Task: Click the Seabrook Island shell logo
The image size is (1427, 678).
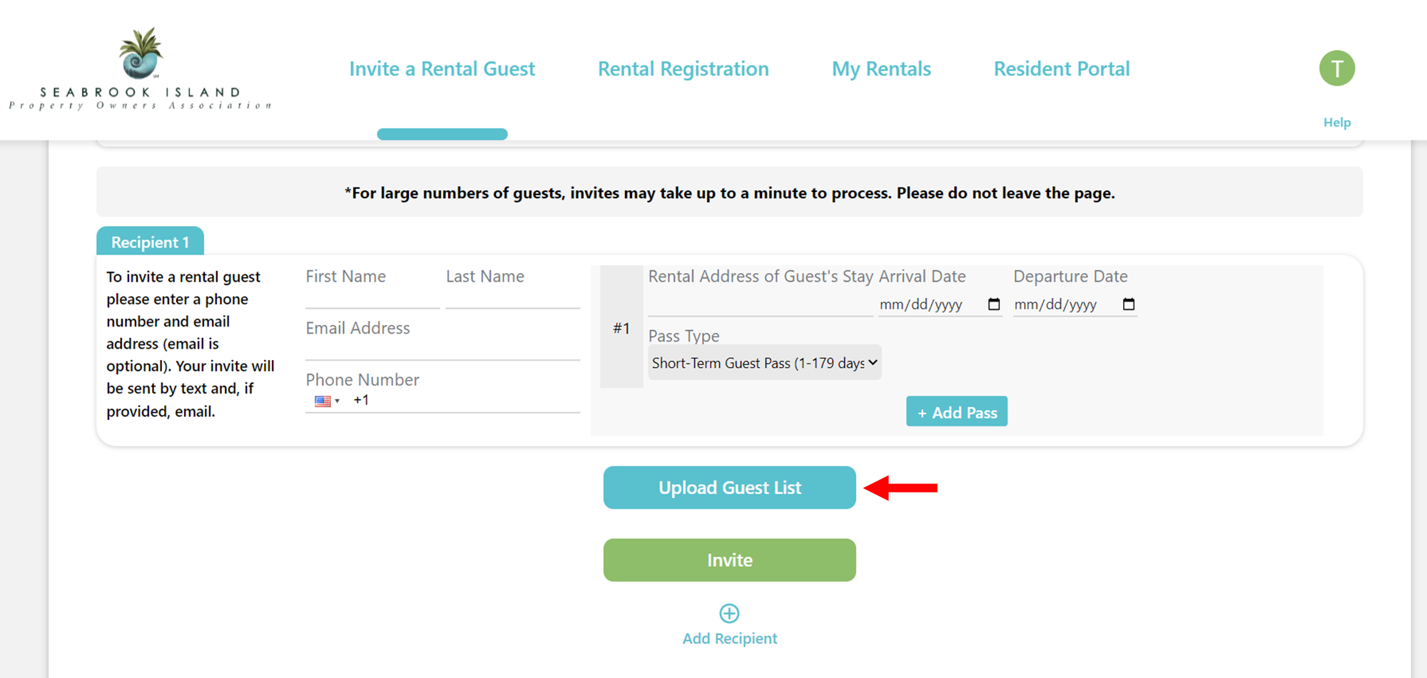Action: [141, 53]
